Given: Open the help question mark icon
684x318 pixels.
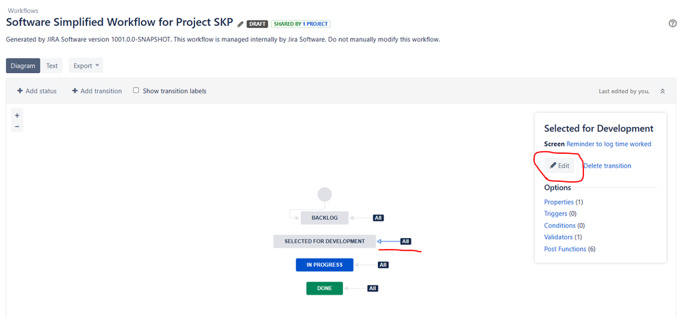Looking at the screenshot, I should [672, 23].
